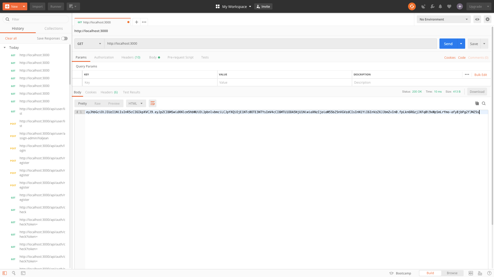Open the Authorization tab

click(x=104, y=57)
